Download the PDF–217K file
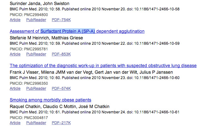The image size is (202, 126). (61, 123)
